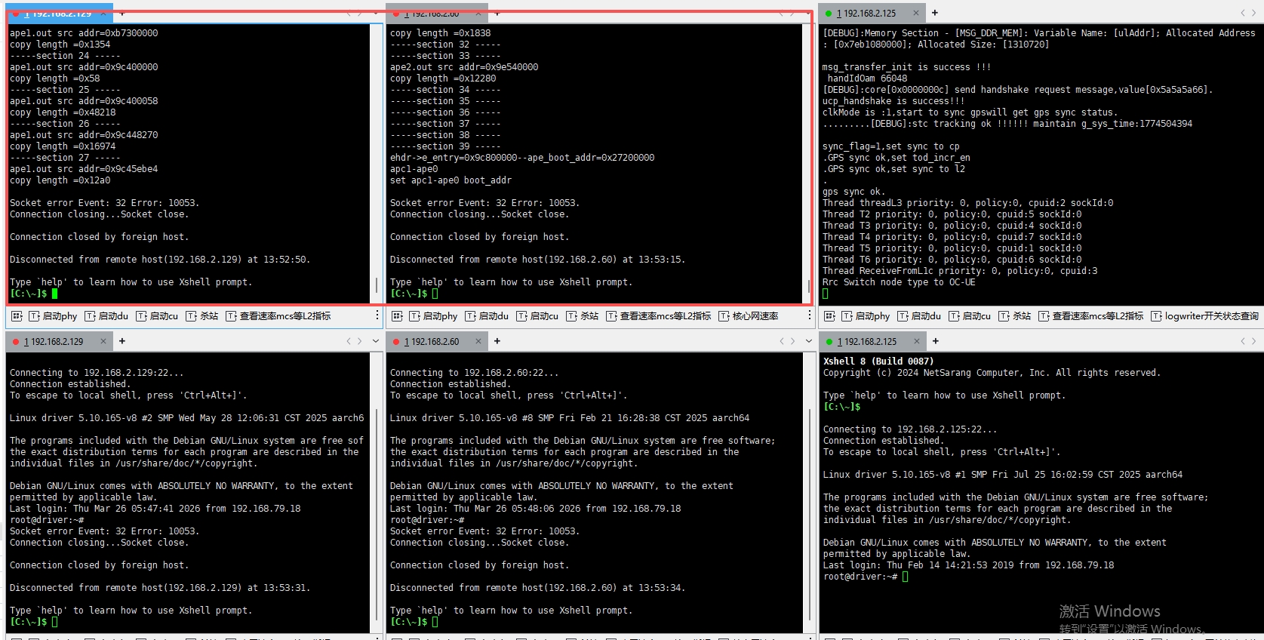Switch to the lower 192.168.2.60 tab
This screenshot has height=640, width=1264.
point(431,342)
